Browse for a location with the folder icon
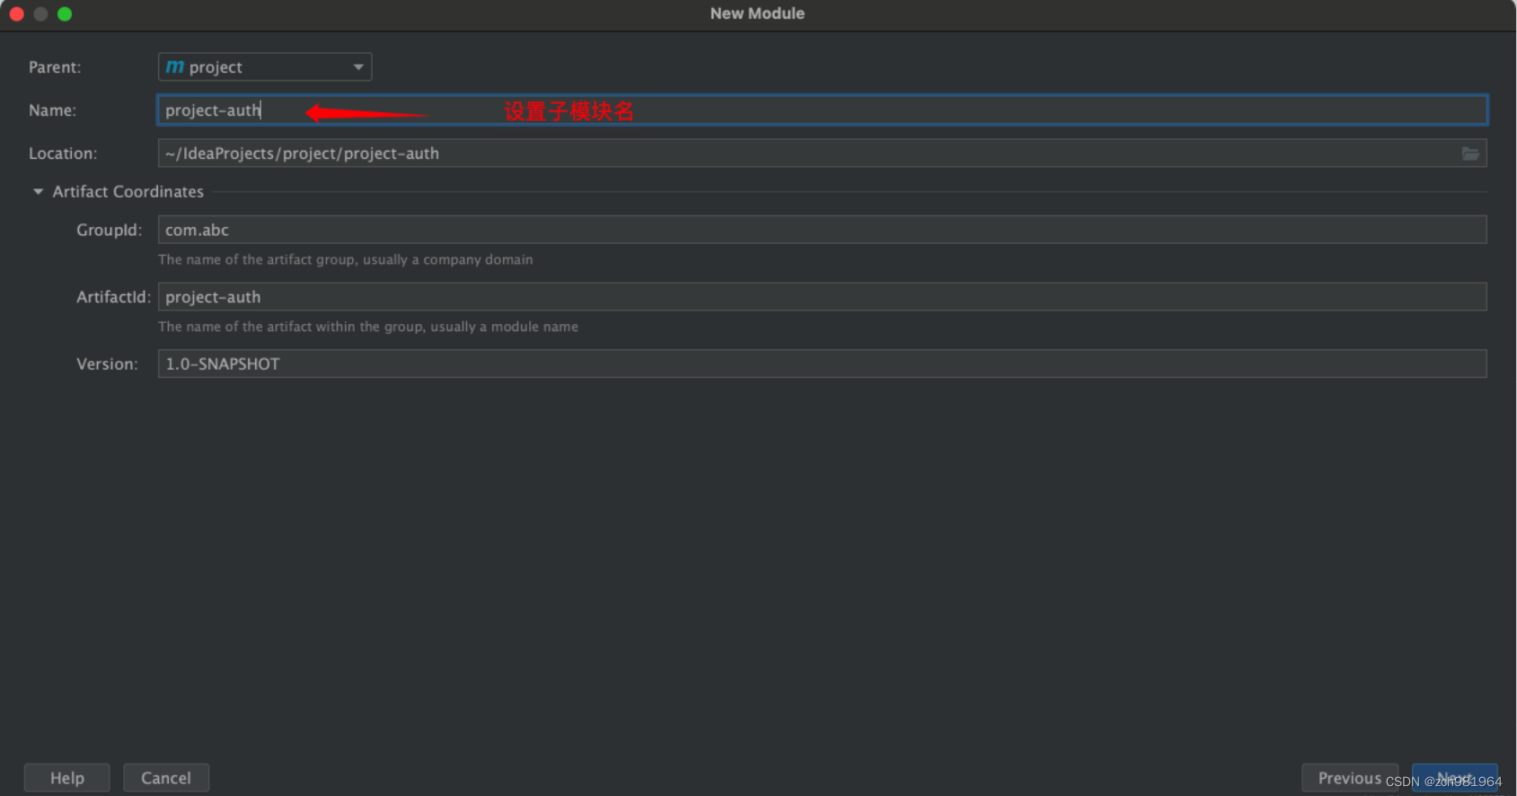1517x796 pixels. [1470, 153]
